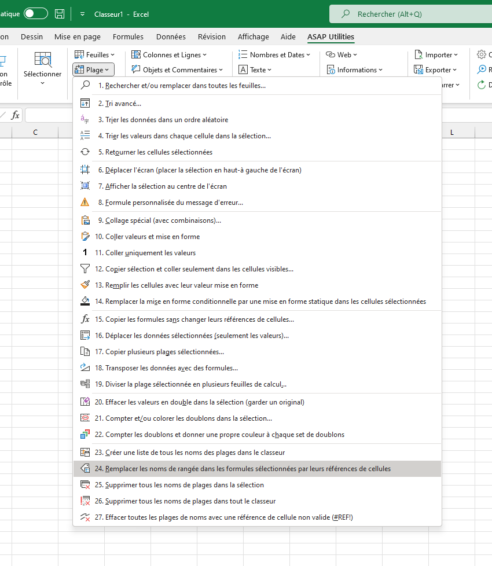Screen dimensions: 492x566
Task: Open the Exporter dropdown
Action: click(x=435, y=69)
